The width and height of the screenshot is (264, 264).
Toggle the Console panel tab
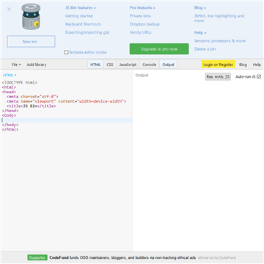(149, 65)
